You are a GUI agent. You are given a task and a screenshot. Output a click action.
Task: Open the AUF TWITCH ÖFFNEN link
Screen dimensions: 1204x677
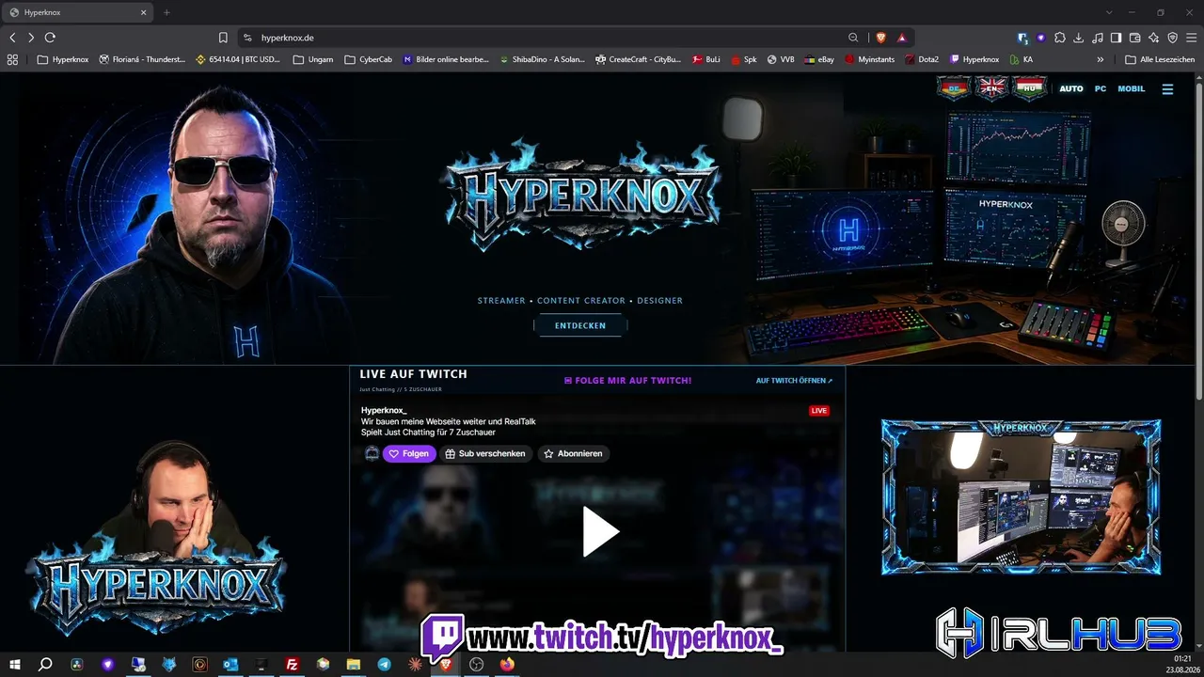(x=795, y=381)
